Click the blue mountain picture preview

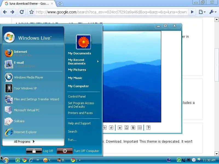point(132,77)
